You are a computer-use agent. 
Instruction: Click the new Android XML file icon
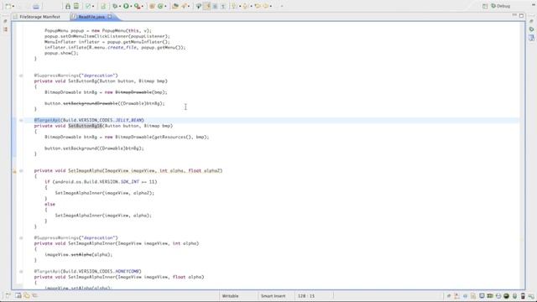click(x=103, y=6)
